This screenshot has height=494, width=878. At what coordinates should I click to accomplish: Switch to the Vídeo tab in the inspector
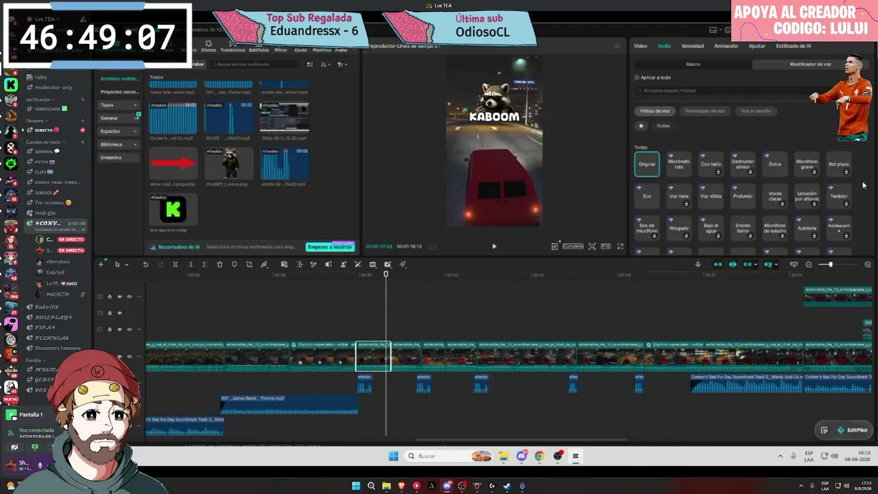[x=641, y=46]
